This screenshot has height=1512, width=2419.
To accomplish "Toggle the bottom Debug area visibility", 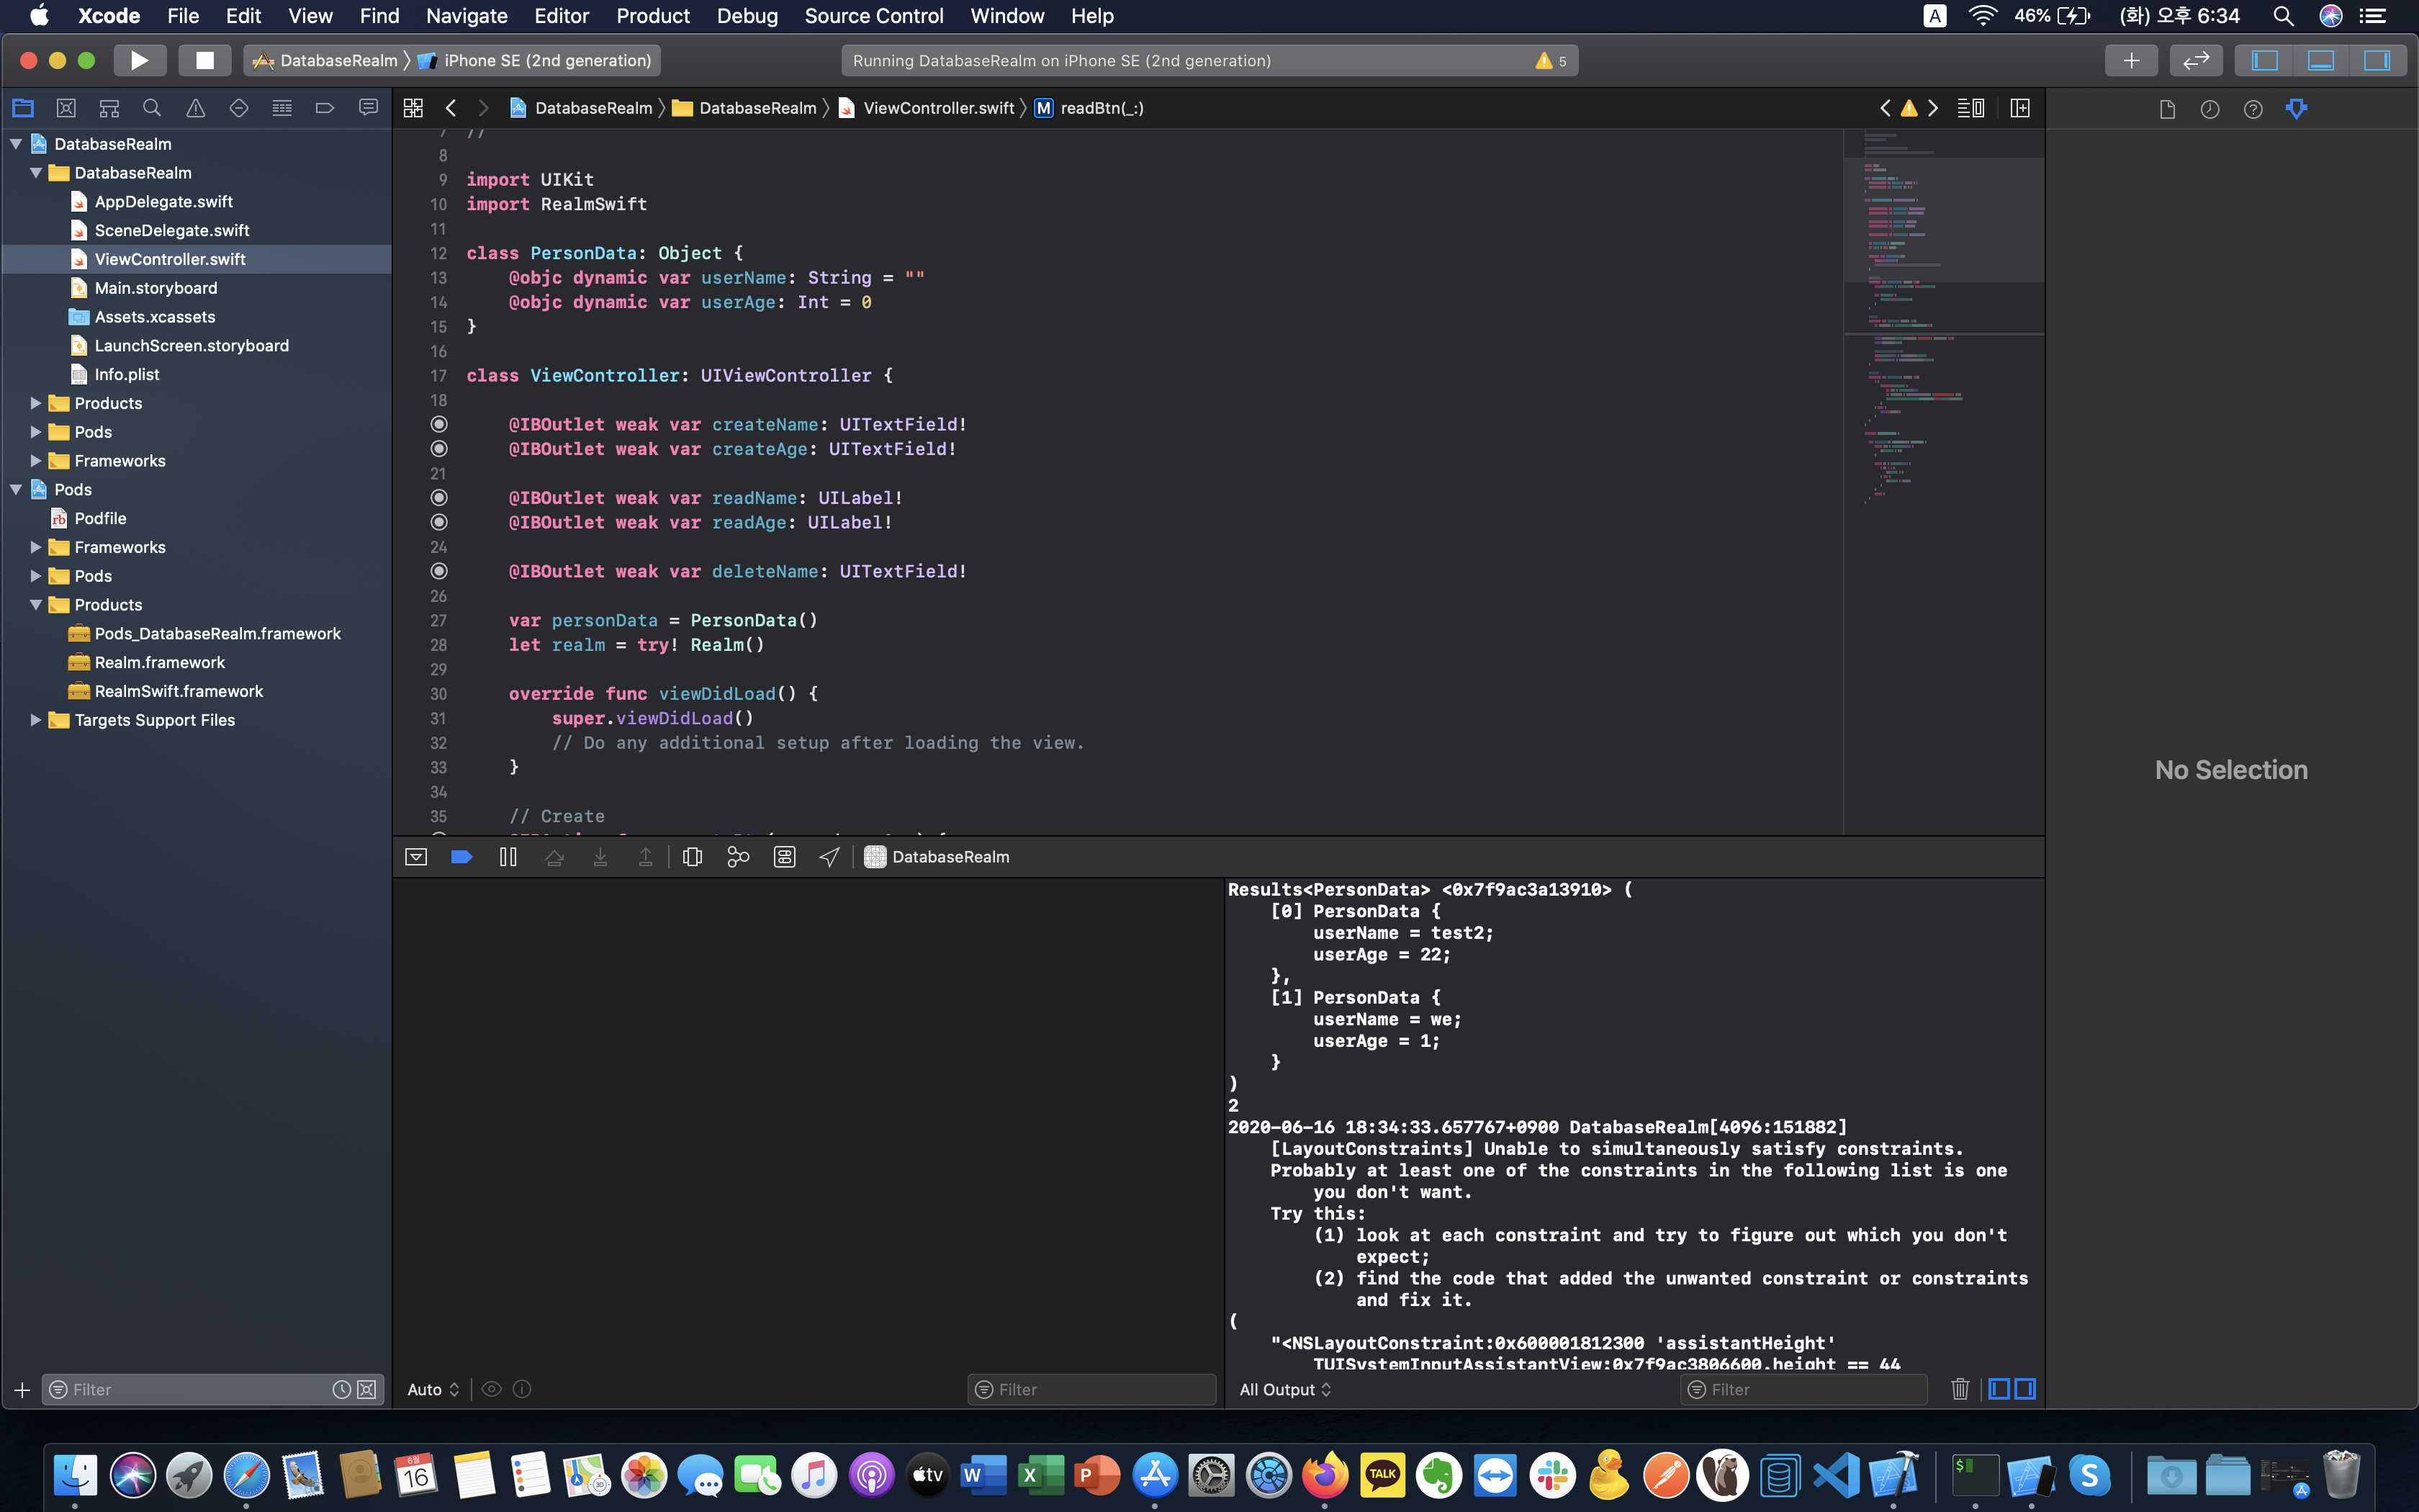I will coord(2320,60).
